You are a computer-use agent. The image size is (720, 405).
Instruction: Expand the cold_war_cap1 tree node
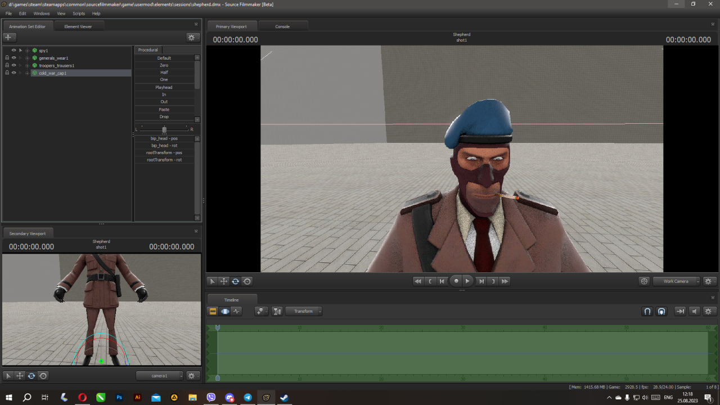(x=27, y=73)
